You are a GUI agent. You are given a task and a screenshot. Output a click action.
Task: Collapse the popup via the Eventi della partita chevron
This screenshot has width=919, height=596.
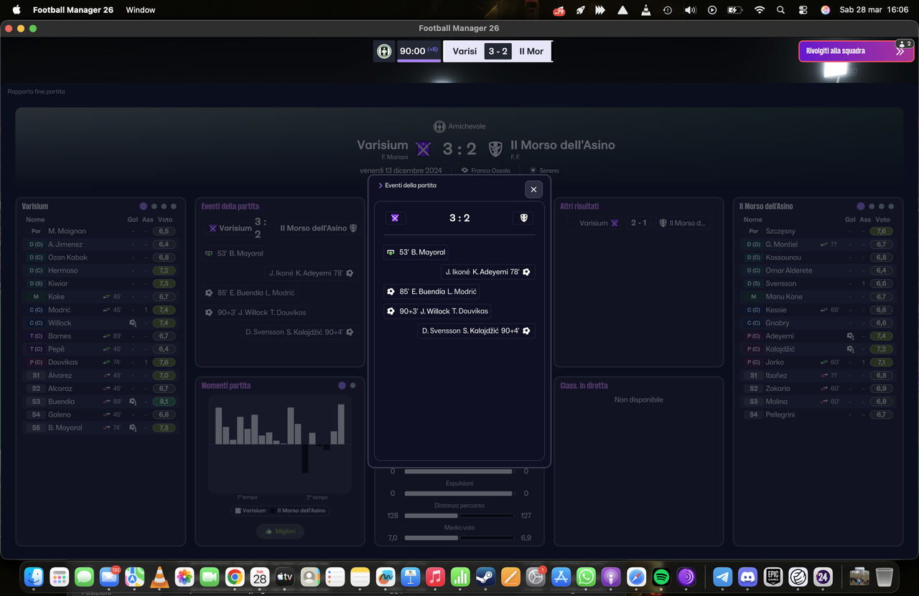pos(381,186)
